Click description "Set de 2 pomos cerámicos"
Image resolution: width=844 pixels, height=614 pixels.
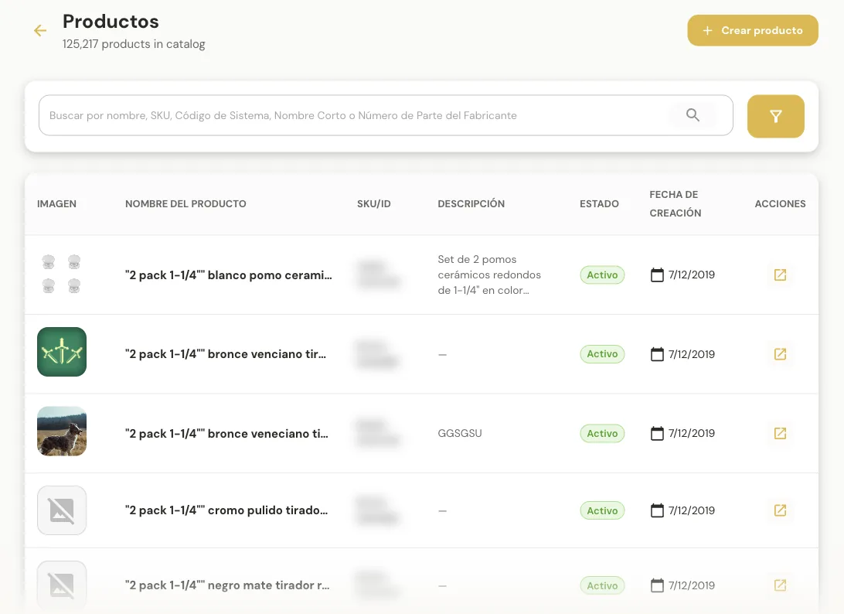click(489, 275)
